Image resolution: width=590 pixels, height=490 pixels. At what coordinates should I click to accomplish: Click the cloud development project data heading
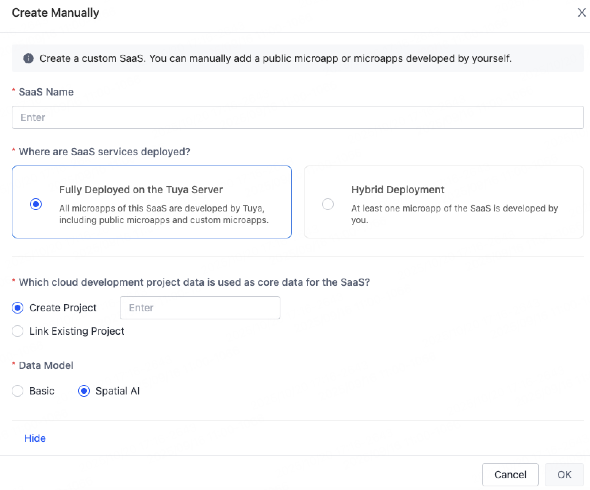191,282
